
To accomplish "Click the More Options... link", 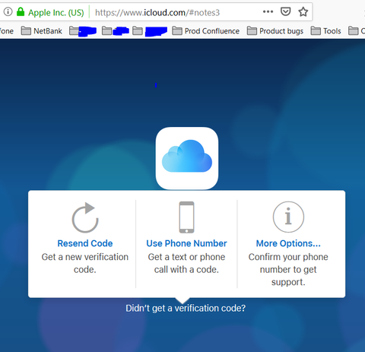I will click(x=288, y=243).
